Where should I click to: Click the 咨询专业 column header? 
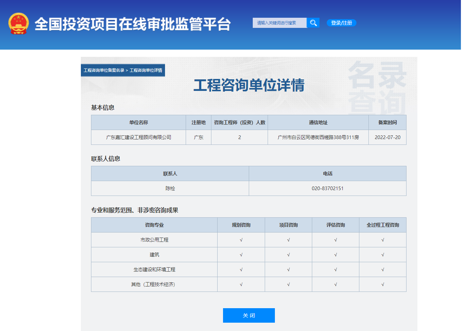click(x=154, y=225)
